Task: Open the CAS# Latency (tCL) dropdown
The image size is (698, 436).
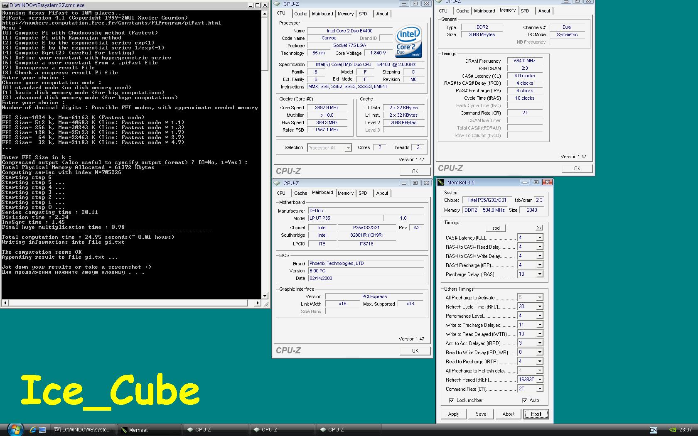Action: [x=540, y=238]
